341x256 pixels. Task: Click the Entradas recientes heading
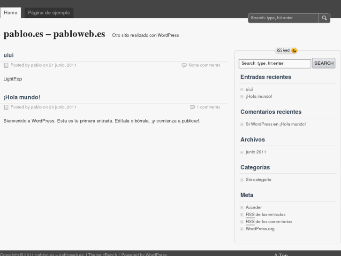pos(265,77)
